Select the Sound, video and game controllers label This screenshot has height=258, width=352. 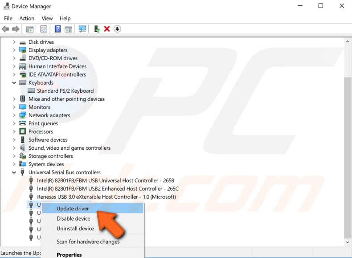coord(70,148)
